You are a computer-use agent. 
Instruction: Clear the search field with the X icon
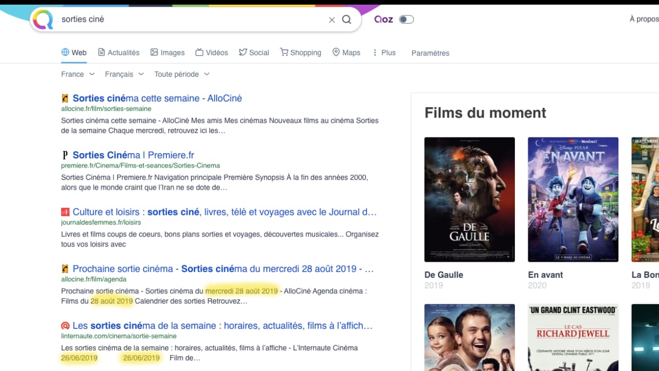[332, 20]
